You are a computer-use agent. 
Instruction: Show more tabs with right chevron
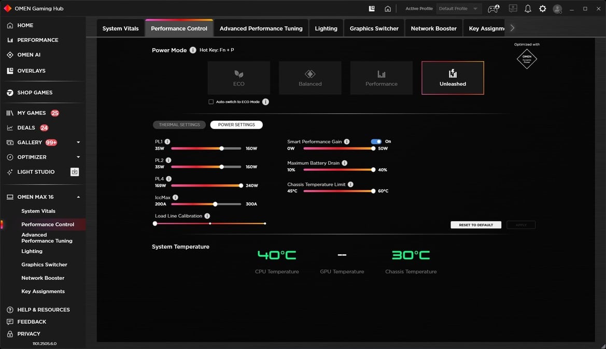click(x=513, y=28)
